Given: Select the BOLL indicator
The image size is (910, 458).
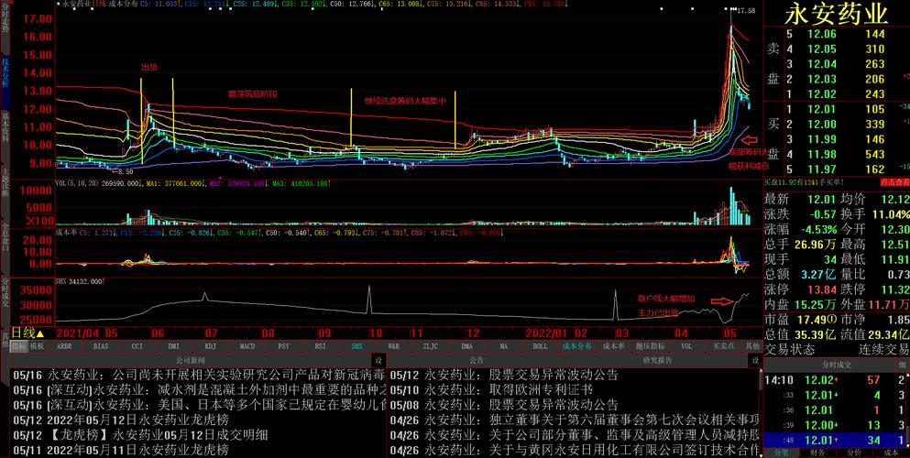Looking at the screenshot, I should (540, 346).
